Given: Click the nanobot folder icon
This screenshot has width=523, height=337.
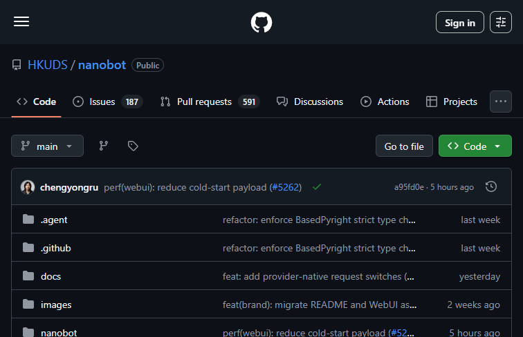Looking at the screenshot, I should (x=28, y=332).
